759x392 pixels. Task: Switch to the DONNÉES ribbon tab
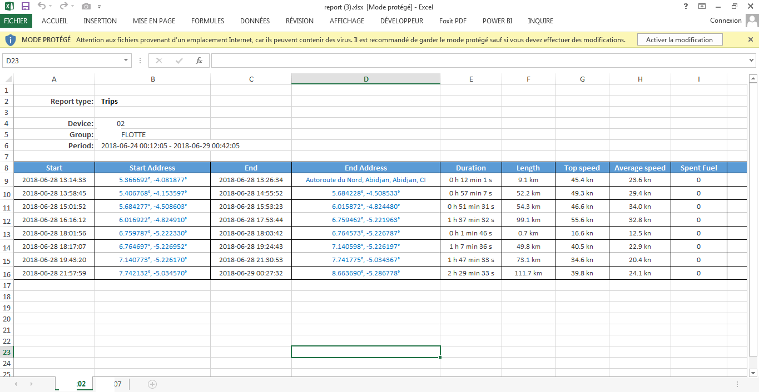tap(255, 21)
